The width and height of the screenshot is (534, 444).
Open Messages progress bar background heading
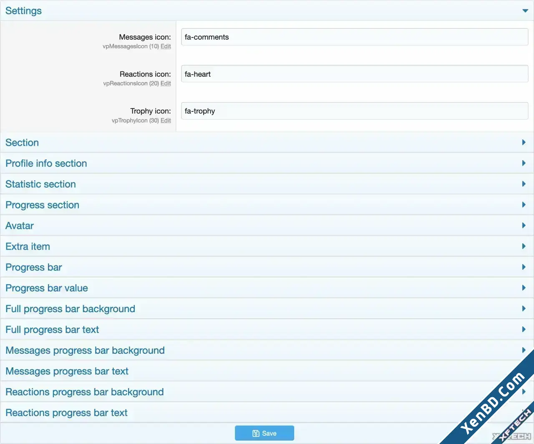point(85,351)
